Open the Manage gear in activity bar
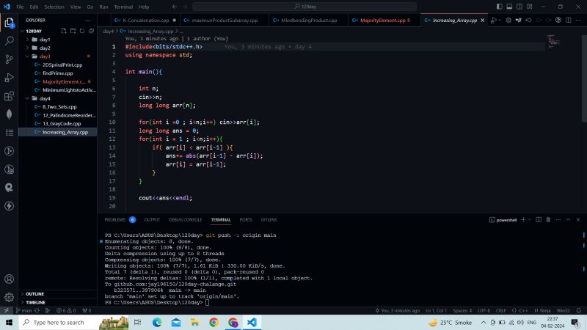Screen dimensions: 587x330 9,298
